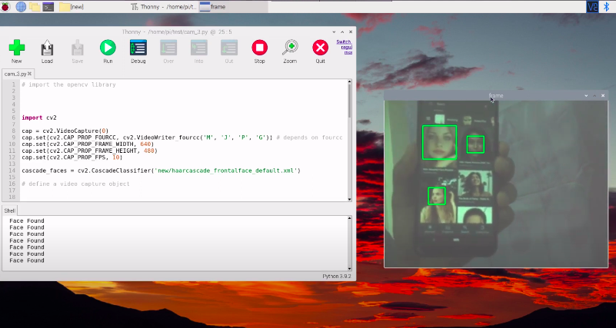Open the terminal icon in the taskbar
This screenshot has width=616, height=328.
coord(48,7)
